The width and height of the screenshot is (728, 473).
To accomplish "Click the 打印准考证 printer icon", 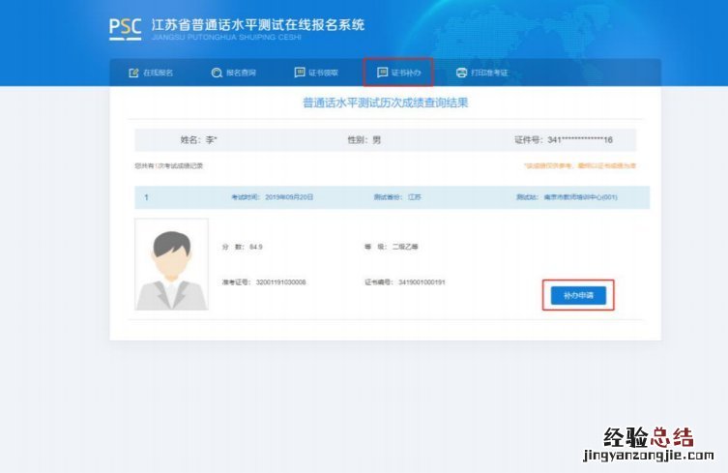I will pyautogui.click(x=461, y=73).
